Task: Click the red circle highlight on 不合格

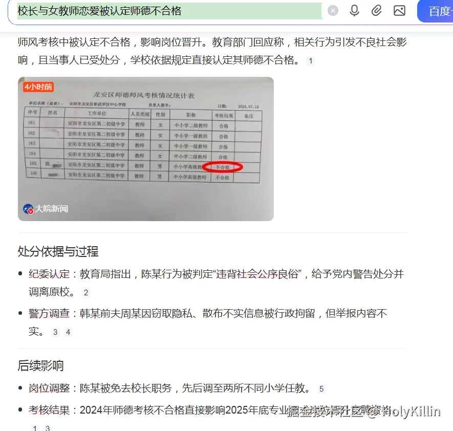Action: tap(223, 166)
